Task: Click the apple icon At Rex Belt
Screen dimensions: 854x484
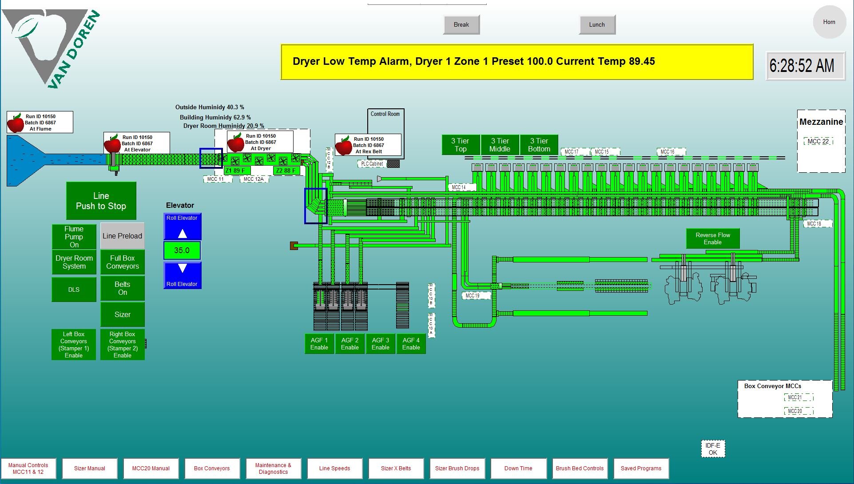Action: pyautogui.click(x=344, y=145)
